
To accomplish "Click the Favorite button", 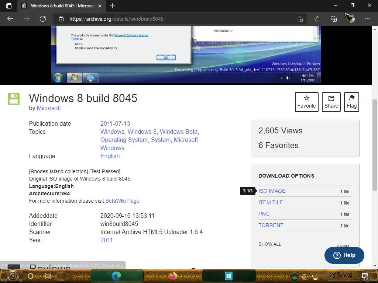I will (307, 102).
